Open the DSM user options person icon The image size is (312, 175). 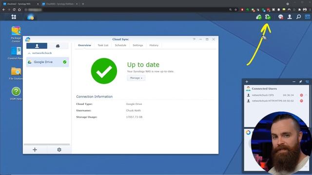pyautogui.click(x=290, y=17)
